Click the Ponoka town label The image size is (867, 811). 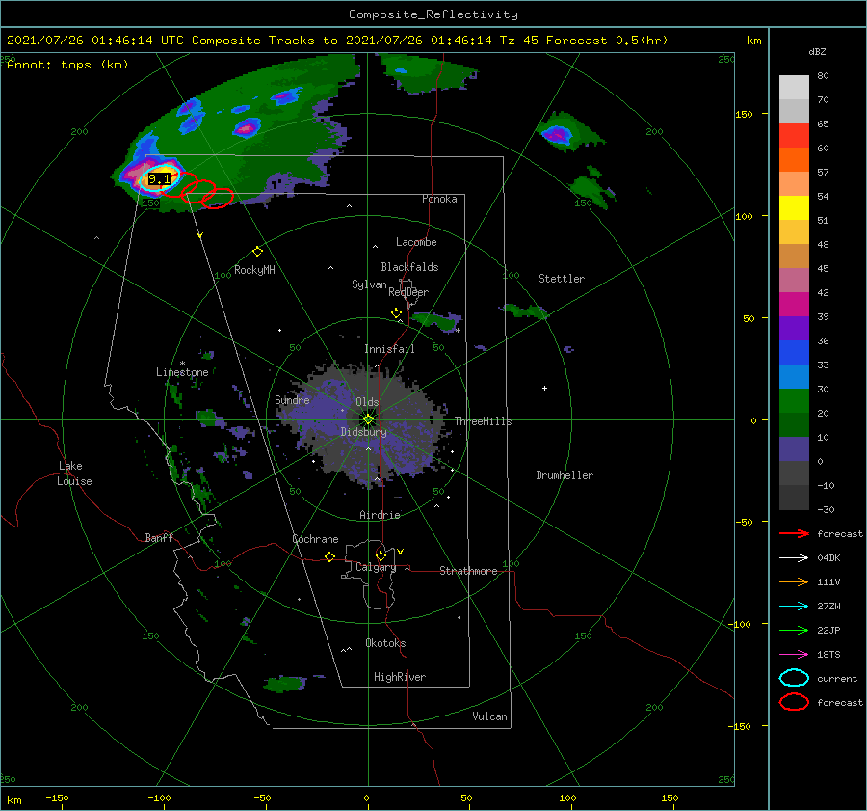439,199
